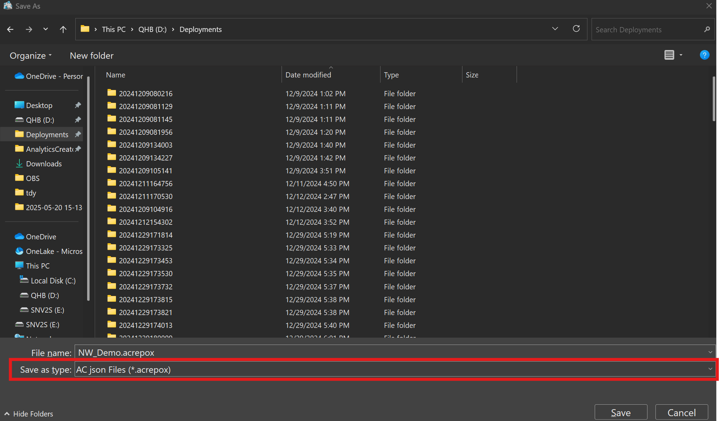Expand address bar previous locations dropdown
The width and height of the screenshot is (719, 421).
click(555, 29)
